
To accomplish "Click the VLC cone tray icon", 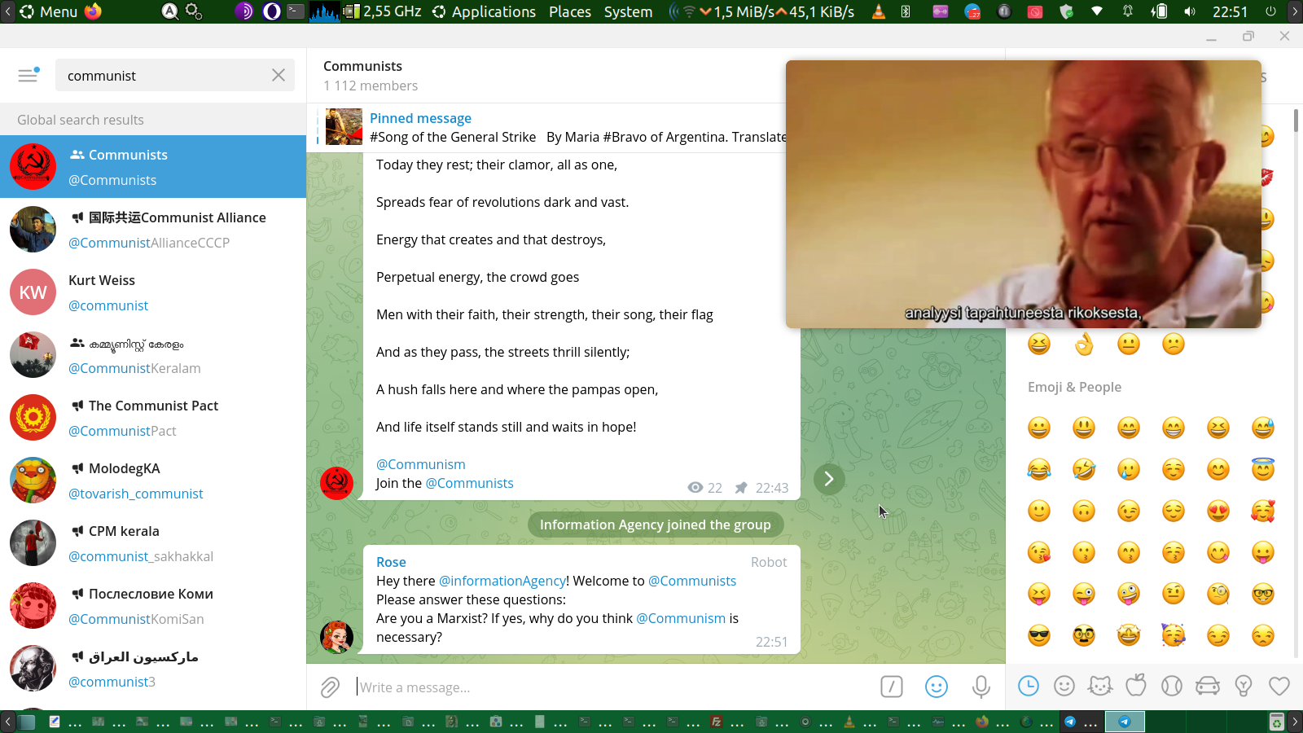I will pyautogui.click(x=879, y=11).
